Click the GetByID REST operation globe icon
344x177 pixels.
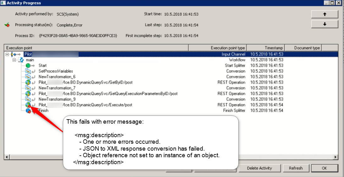[28, 82]
